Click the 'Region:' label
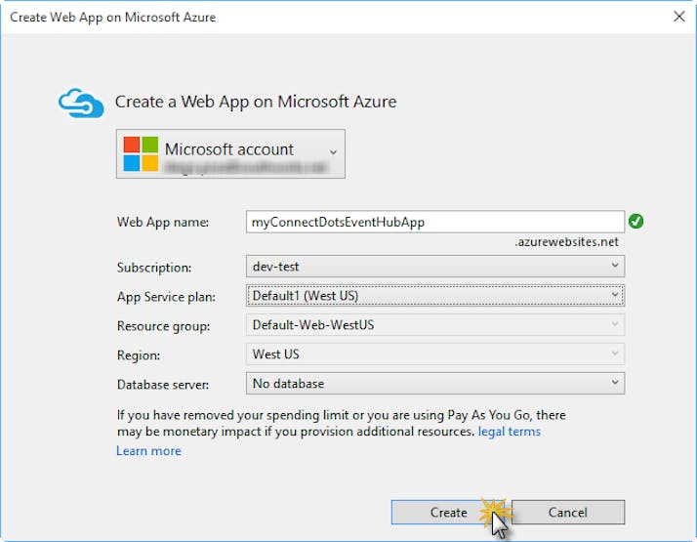The width and height of the screenshot is (697, 542). tap(139, 355)
